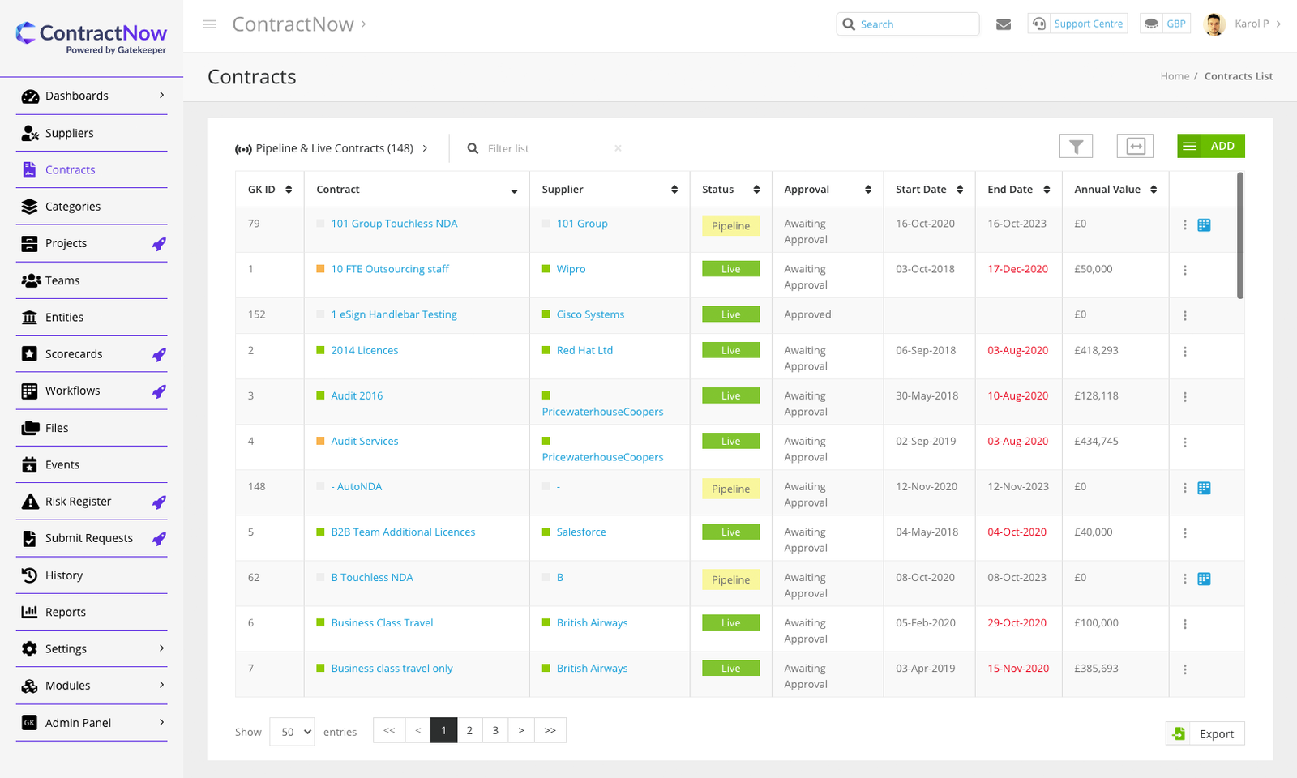Open Projects in sidebar
The height and width of the screenshot is (778, 1297).
coord(92,243)
